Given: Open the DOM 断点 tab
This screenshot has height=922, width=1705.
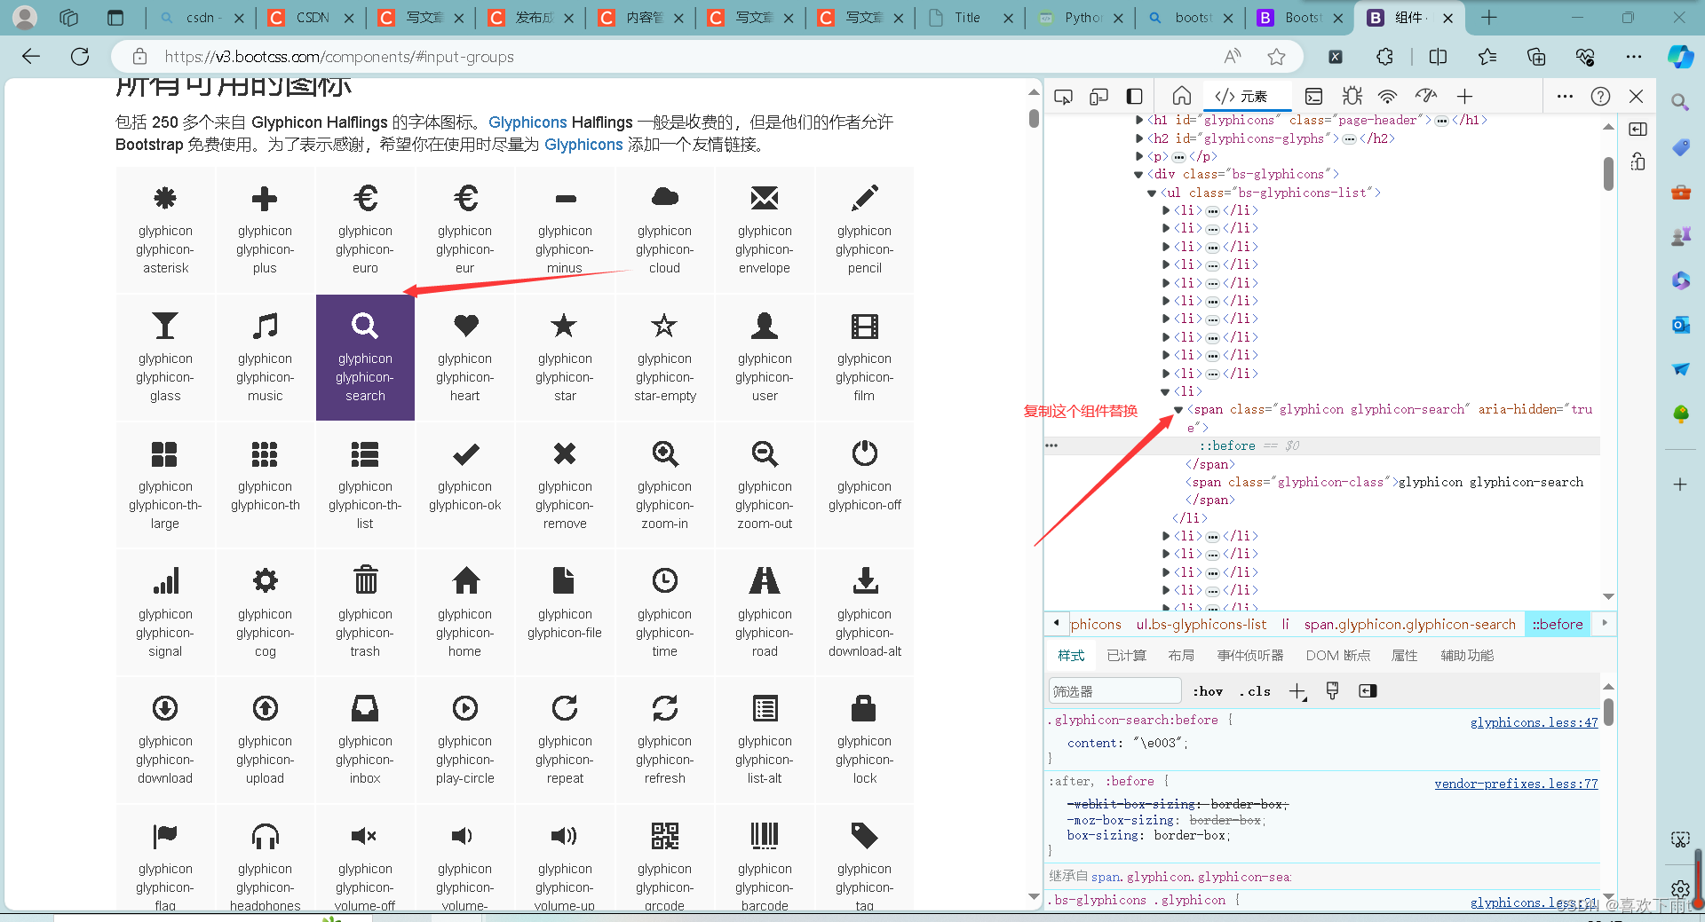Looking at the screenshot, I should pyautogui.click(x=1337, y=655).
